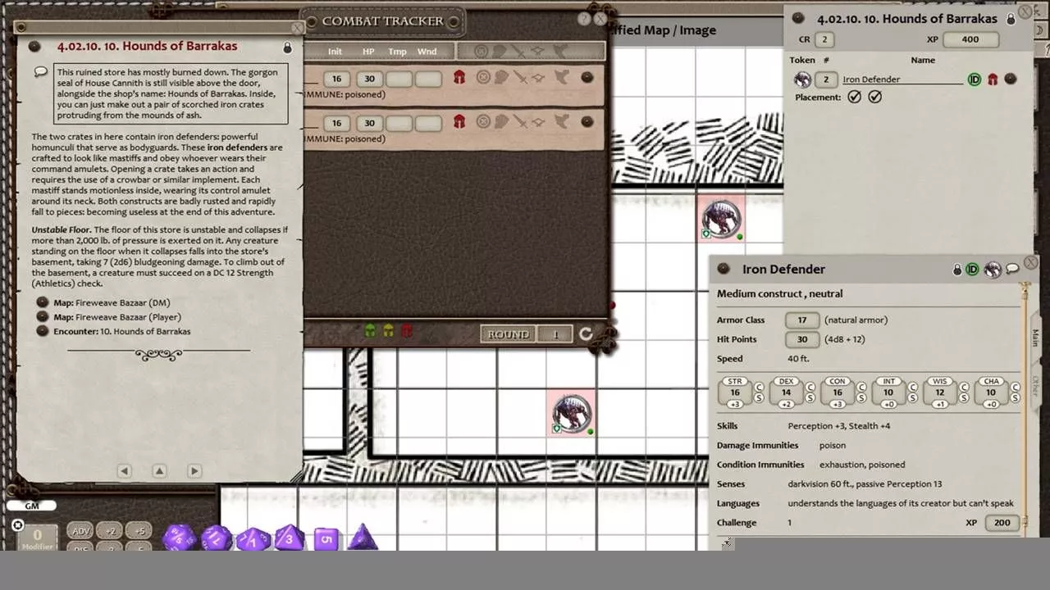The width and height of the screenshot is (1050, 590).
Task: Toggle second combatant's effects icon
Action: click(x=562, y=122)
